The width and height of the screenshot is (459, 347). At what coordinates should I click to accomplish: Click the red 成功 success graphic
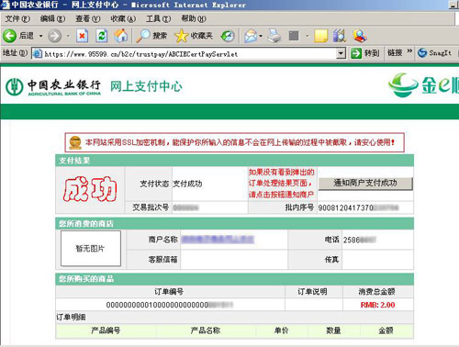90,189
